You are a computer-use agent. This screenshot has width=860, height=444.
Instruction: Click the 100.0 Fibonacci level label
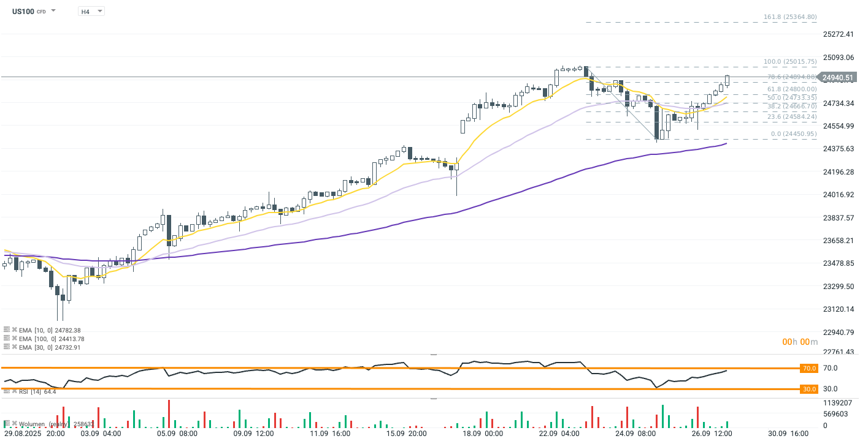[x=790, y=62]
